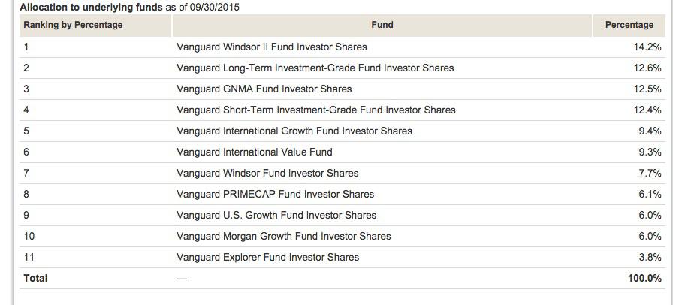Screen dimensions: 673x305
Task: Select Vanguard Windsor II Fund Investor Shares
Action: 271,47
